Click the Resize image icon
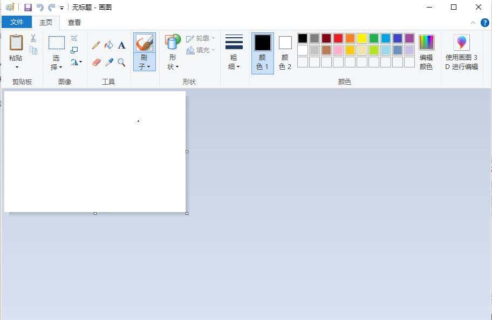 74,50
